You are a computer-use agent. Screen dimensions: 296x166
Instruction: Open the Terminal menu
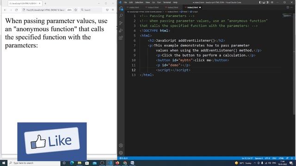point(167,2)
